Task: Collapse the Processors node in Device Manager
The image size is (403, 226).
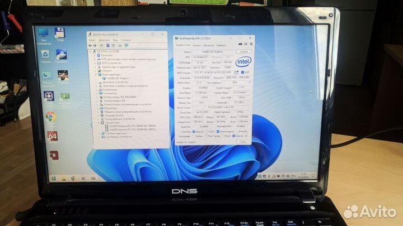Action: click(99, 122)
